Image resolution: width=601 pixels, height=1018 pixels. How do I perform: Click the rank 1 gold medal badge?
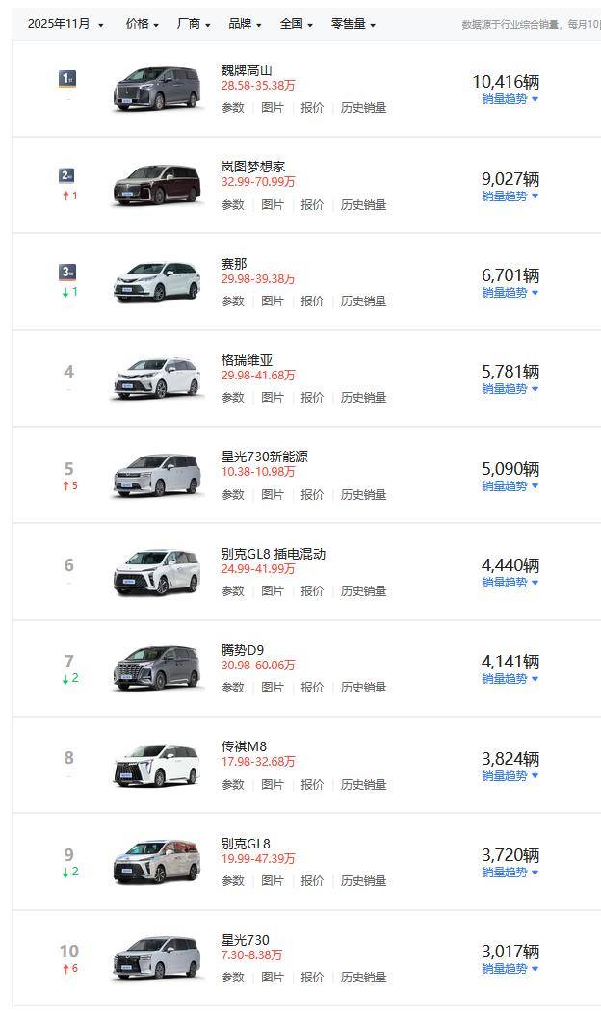67,78
